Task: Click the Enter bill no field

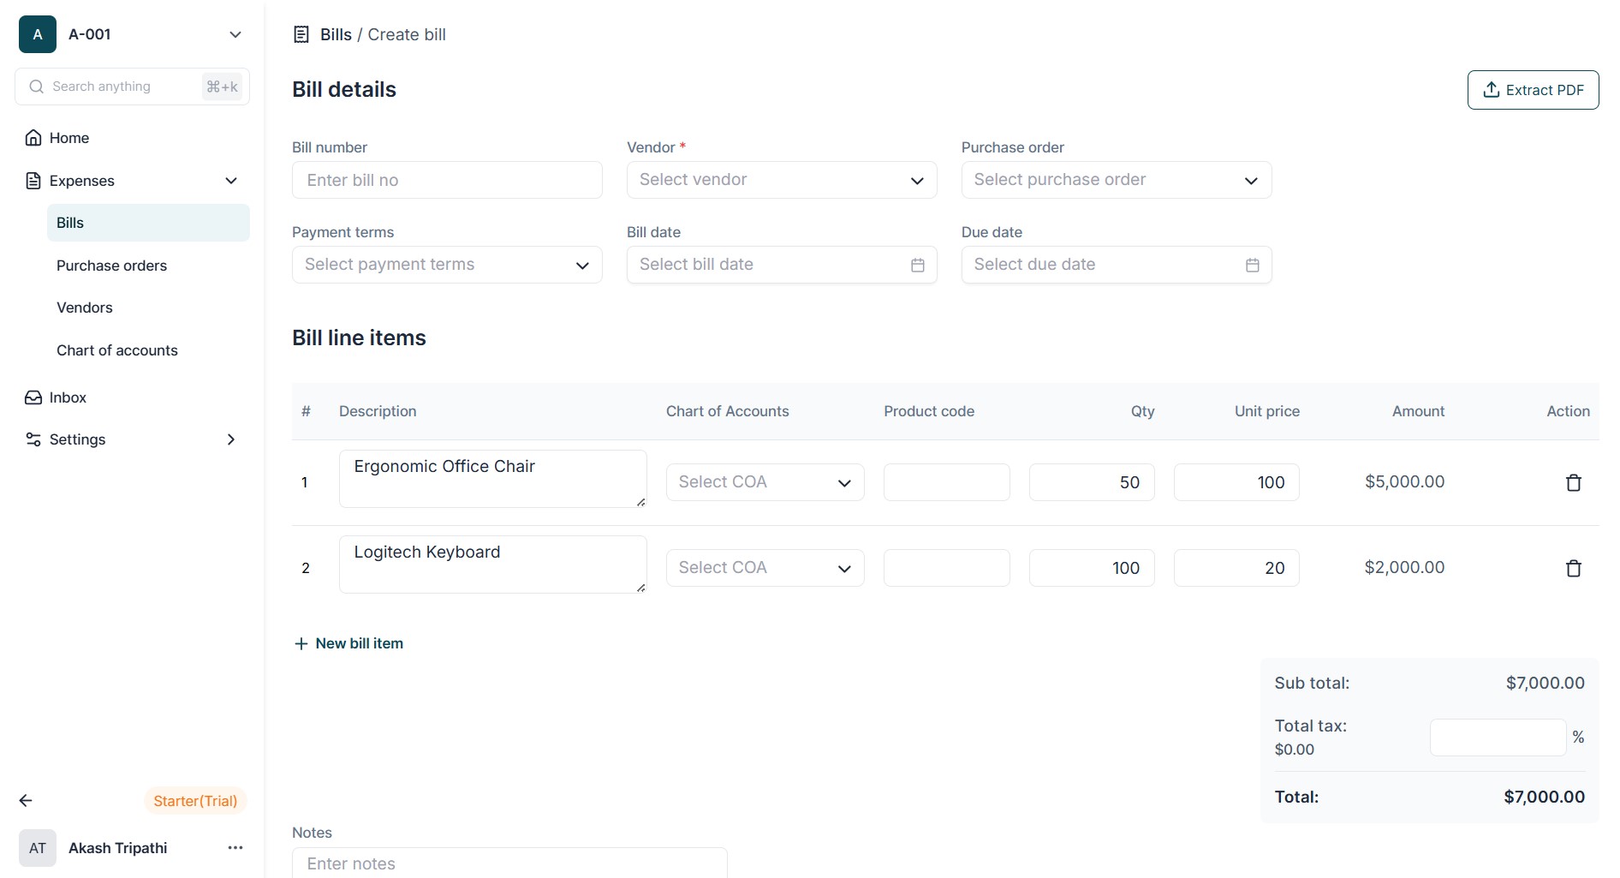Action: [x=447, y=180]
